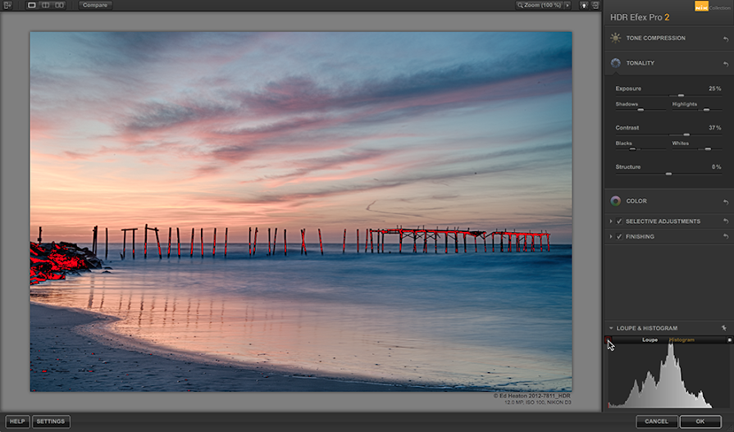Click the Nik Collection logo
The width and height of the screenshot is (734, 432).
point(712,6)
